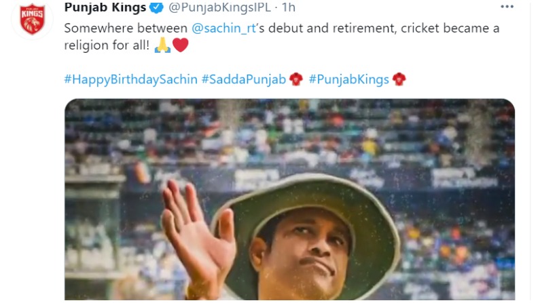540x303 pixels.
Task: Open the #PunjabKings hashtag
Action: click(x=349, y=79)
